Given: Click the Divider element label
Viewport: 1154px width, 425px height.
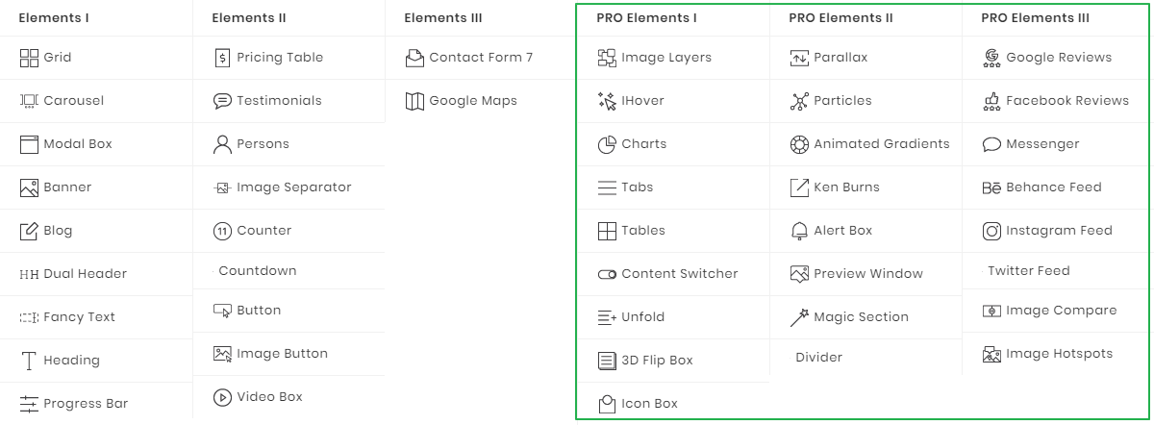Looking at the screenshot, I should tap(818, 358).
